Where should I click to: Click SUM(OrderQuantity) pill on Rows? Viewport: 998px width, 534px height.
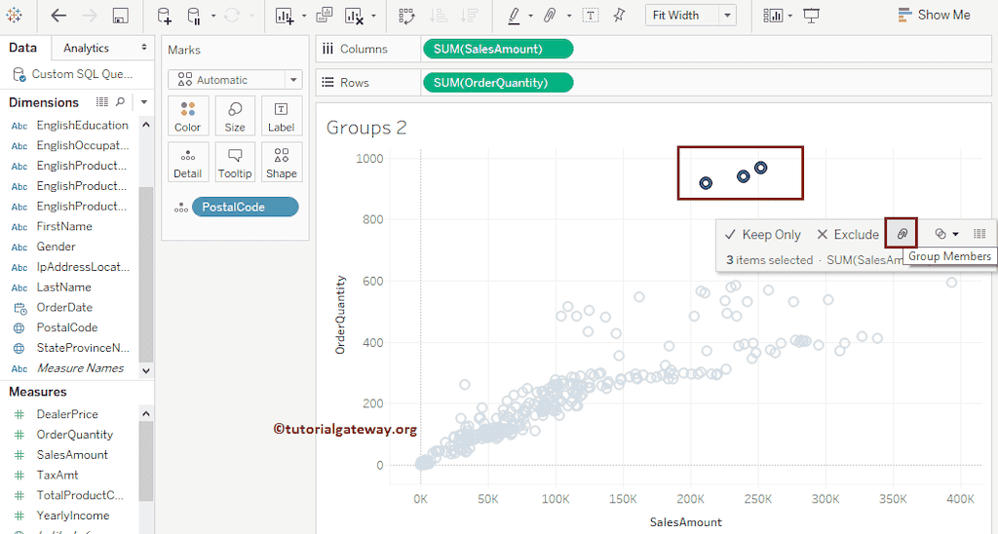pyautogui.click(x=498, y=83)
